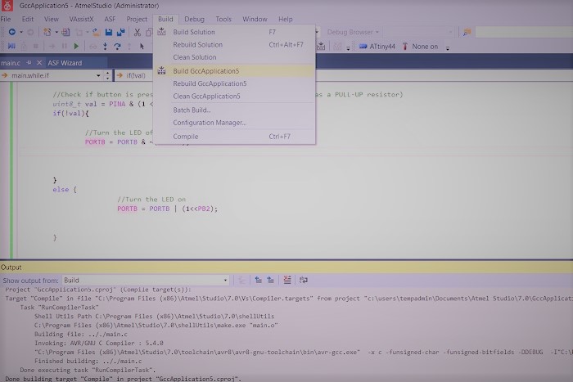573x382 pixels.
Task: Open the VAssistX menu
Action: (82, 19)
